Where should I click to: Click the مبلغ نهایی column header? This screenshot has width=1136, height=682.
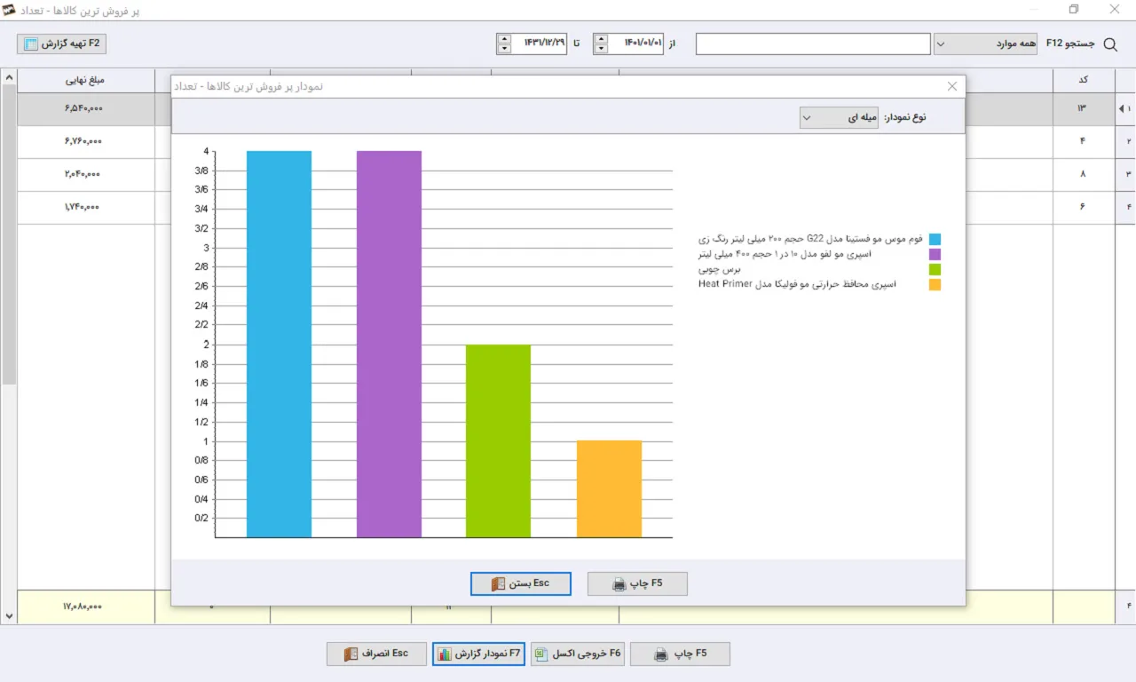click(x=85, y=80)
